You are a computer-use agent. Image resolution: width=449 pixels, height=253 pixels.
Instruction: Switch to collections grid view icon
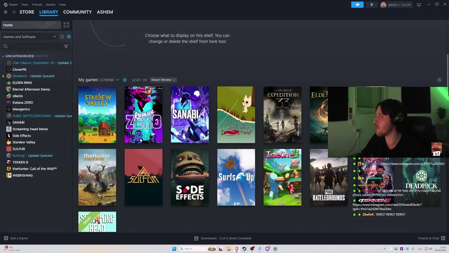[x=66, y=25]
